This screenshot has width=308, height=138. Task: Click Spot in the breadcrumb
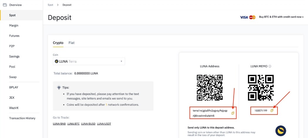[x=51, y=5]
